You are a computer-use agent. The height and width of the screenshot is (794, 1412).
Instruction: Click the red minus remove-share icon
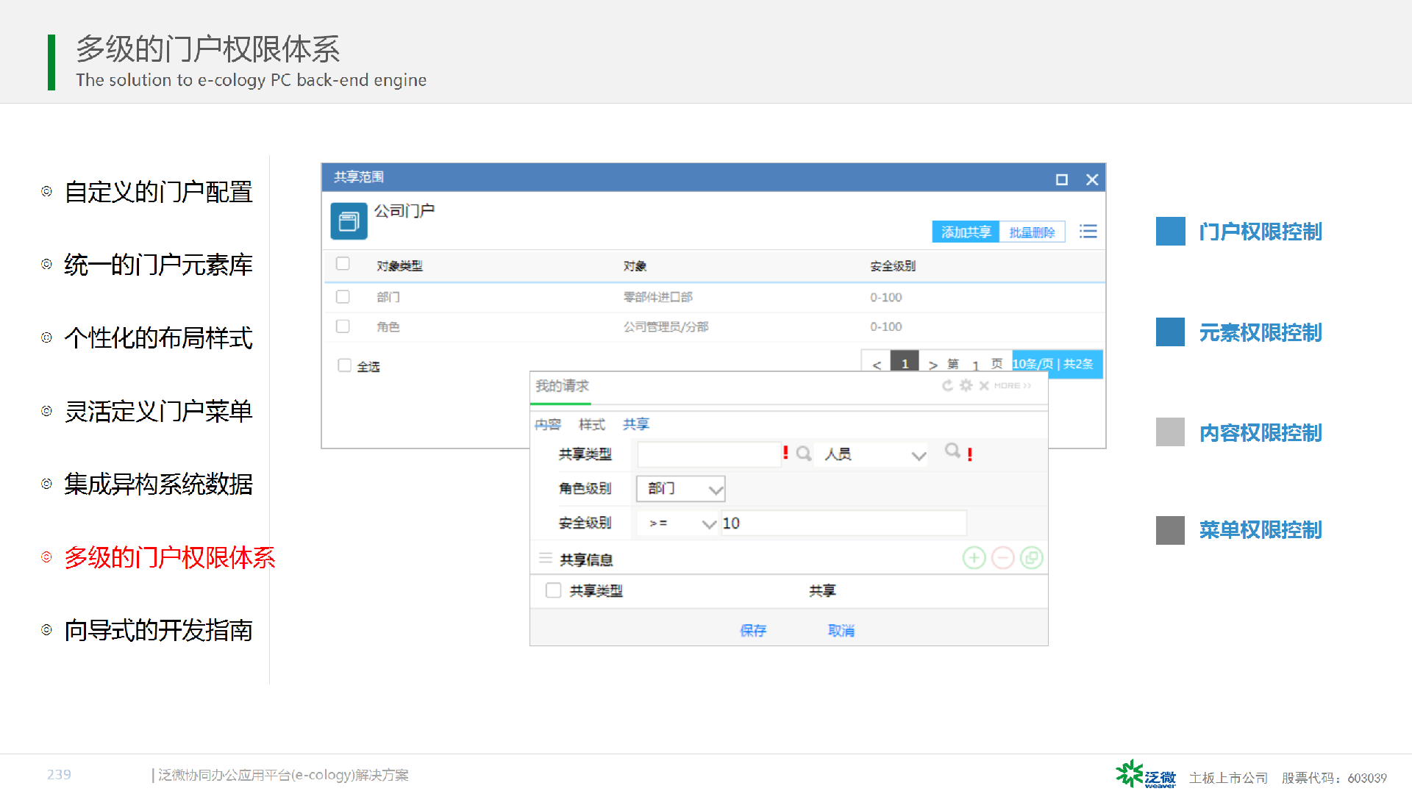(x=1002, y=558)
